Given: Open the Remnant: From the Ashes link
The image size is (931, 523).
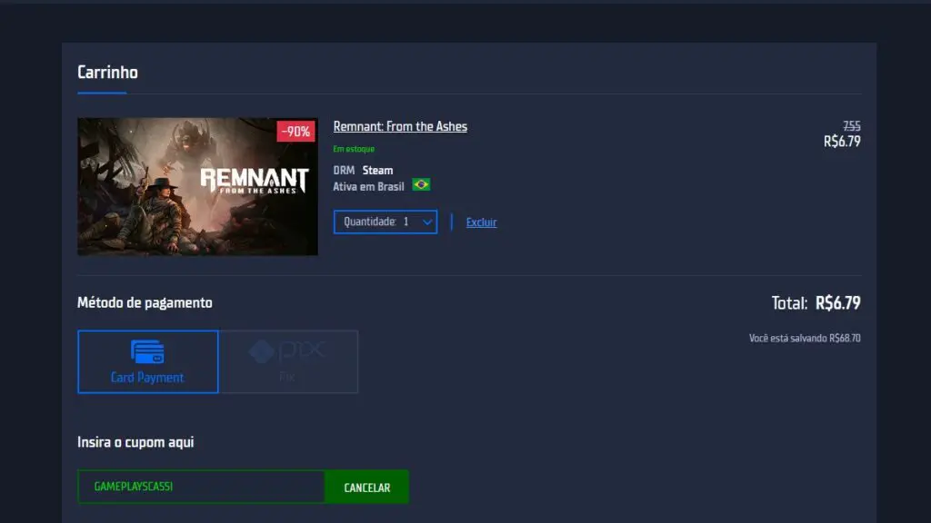Looking at the screenshot, I should (x=400, y=126).
